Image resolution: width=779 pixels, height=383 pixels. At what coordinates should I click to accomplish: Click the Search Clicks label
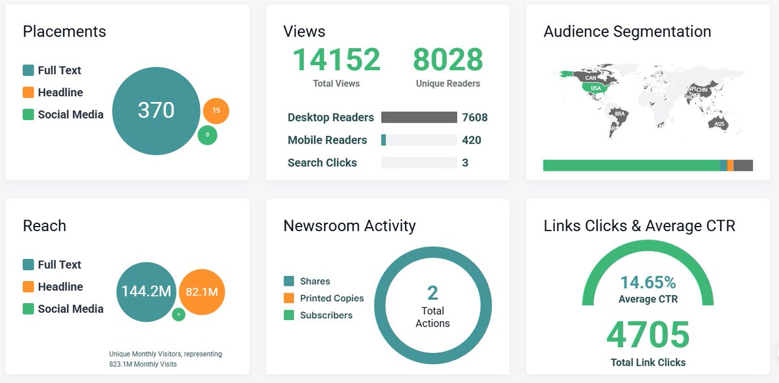point(322,163)
